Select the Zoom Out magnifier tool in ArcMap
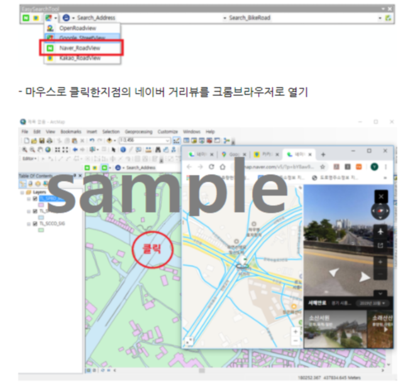This screenshot has height=386, width=410. [33, 149]
